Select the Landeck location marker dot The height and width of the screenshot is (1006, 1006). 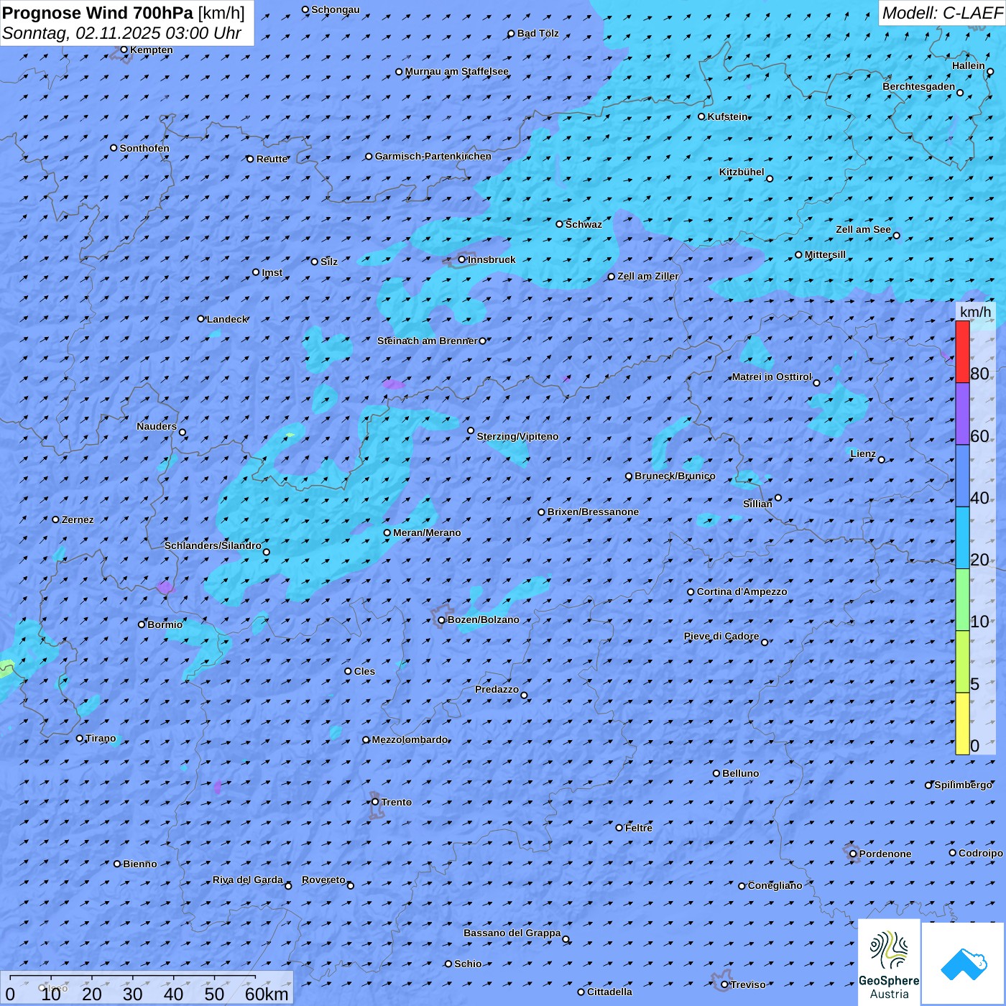(201, 319)
